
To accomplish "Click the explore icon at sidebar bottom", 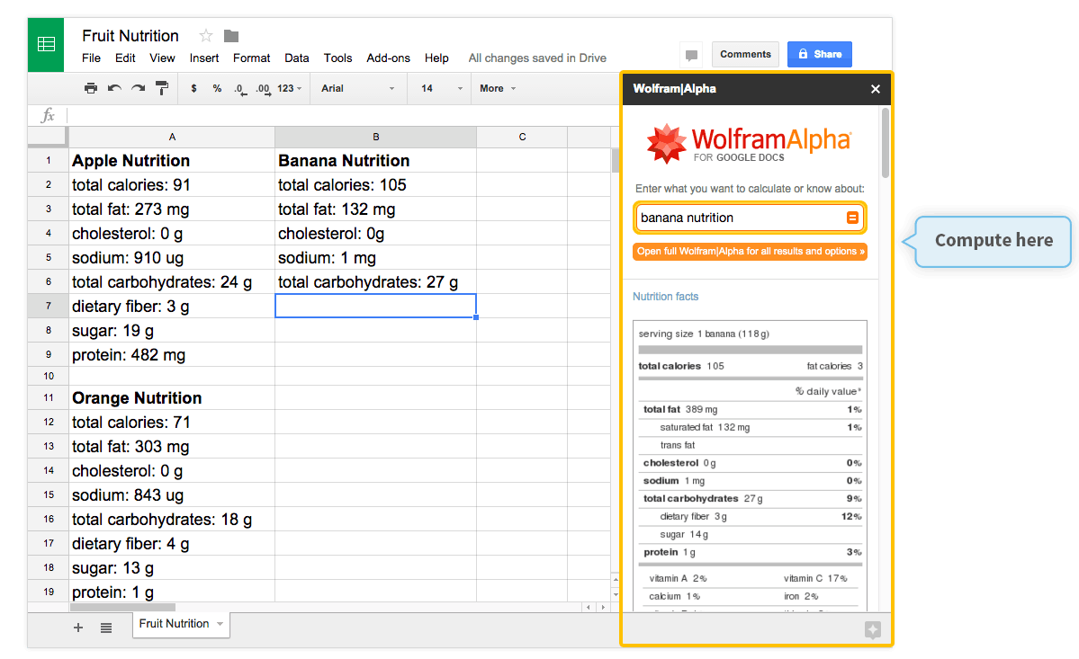I will pos(873,629).
